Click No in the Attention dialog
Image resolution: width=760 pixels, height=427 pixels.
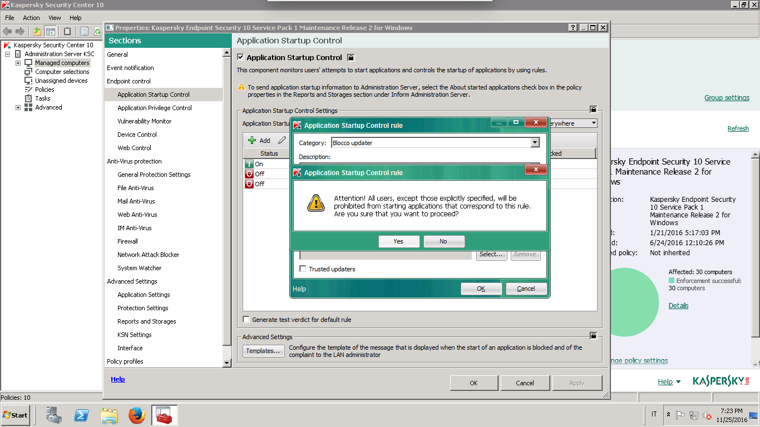(x=443, y=241)
